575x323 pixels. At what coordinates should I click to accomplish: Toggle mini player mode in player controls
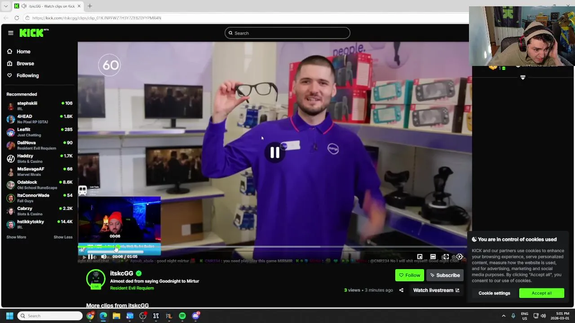click(x=420, y=257)
